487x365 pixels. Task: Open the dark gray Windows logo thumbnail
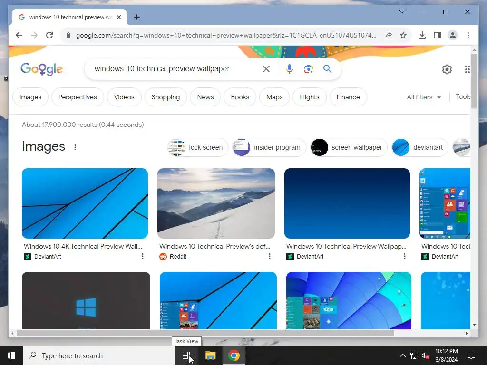click(86, 300)
